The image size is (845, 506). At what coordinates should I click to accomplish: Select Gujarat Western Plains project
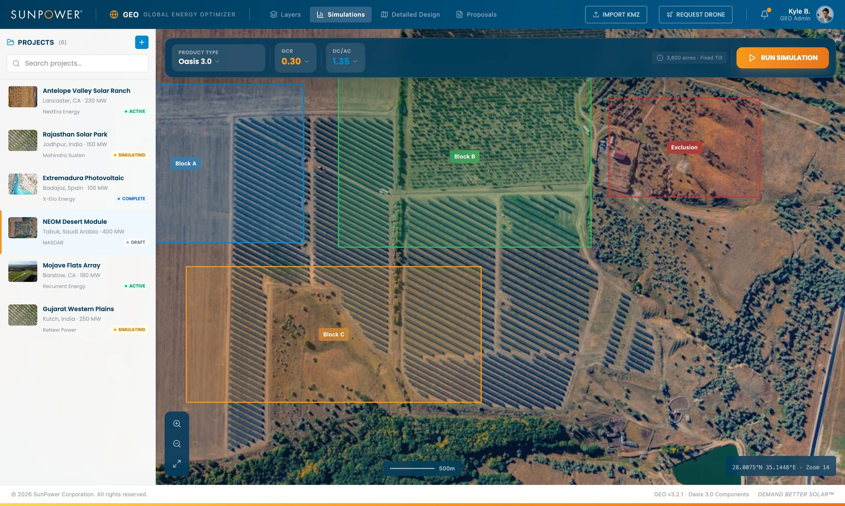tap(78, 320)
